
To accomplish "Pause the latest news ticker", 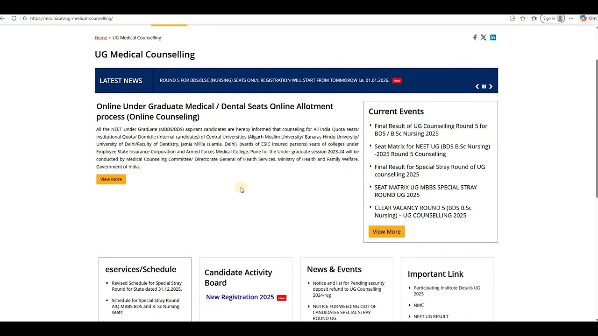I will coord(484,86).
